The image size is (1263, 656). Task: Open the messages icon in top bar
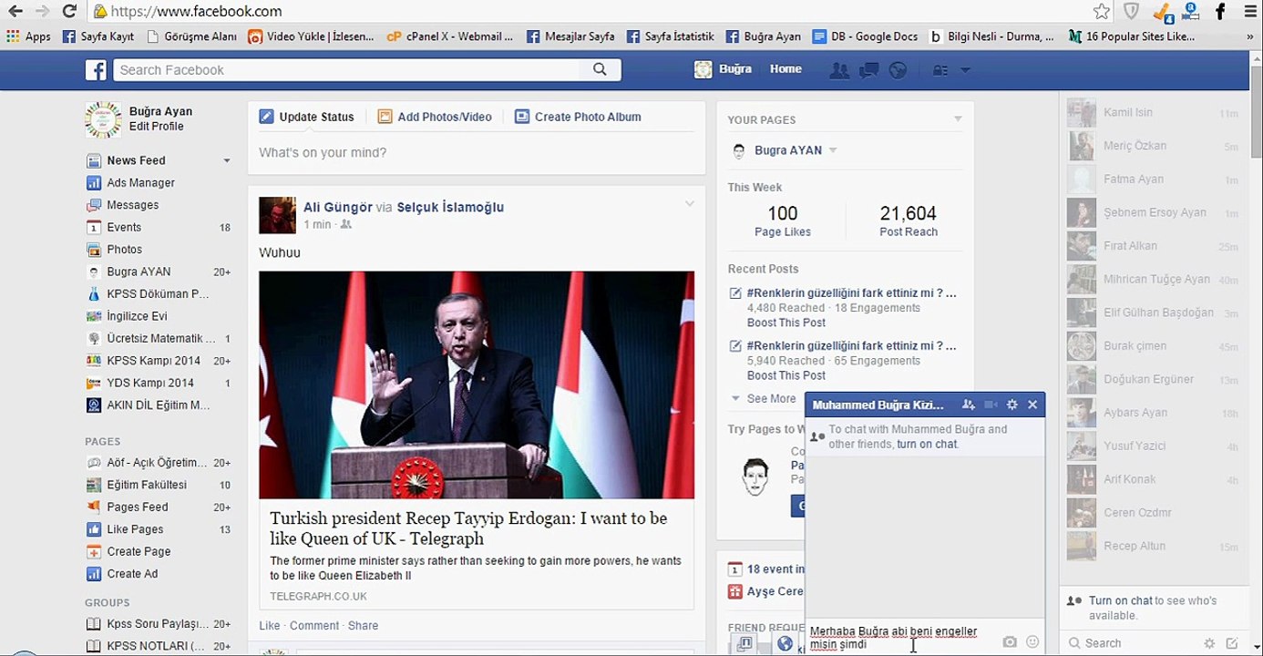pyautogui.click(x=868, y=70)
